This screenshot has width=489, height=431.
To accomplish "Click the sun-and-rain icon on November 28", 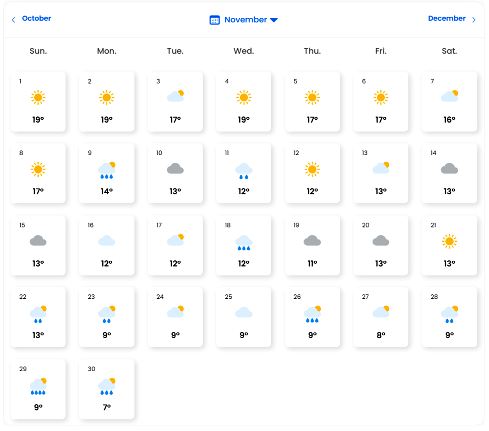I will point(450,314).
